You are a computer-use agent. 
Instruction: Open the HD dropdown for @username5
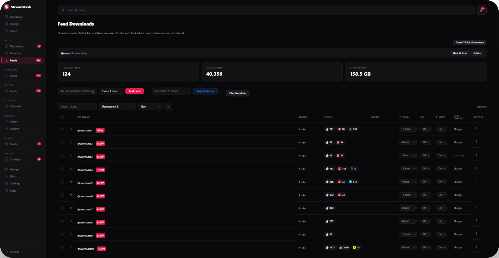point(426,182)
